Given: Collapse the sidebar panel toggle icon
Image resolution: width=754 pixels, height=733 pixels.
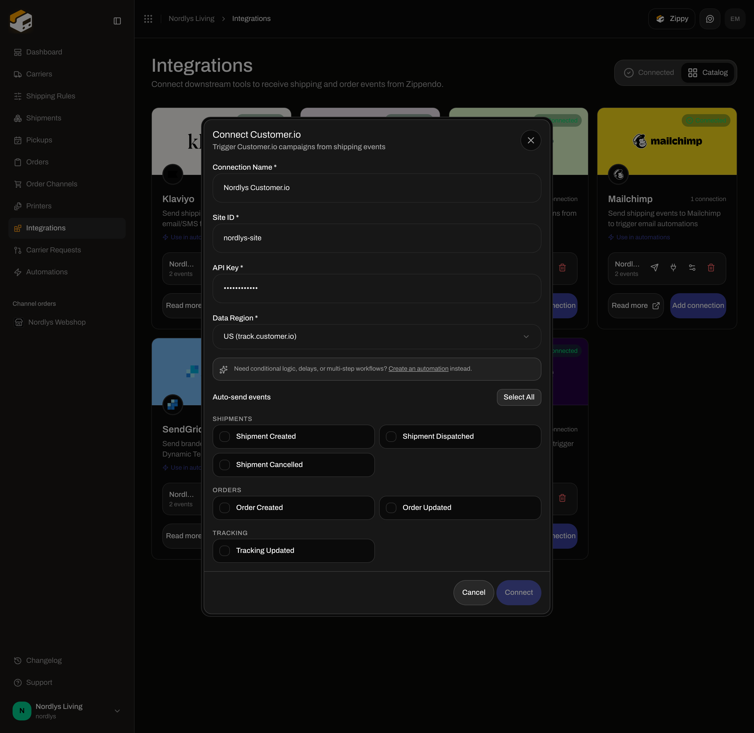Looking at the screenshot, I should (x=118, y=21).
